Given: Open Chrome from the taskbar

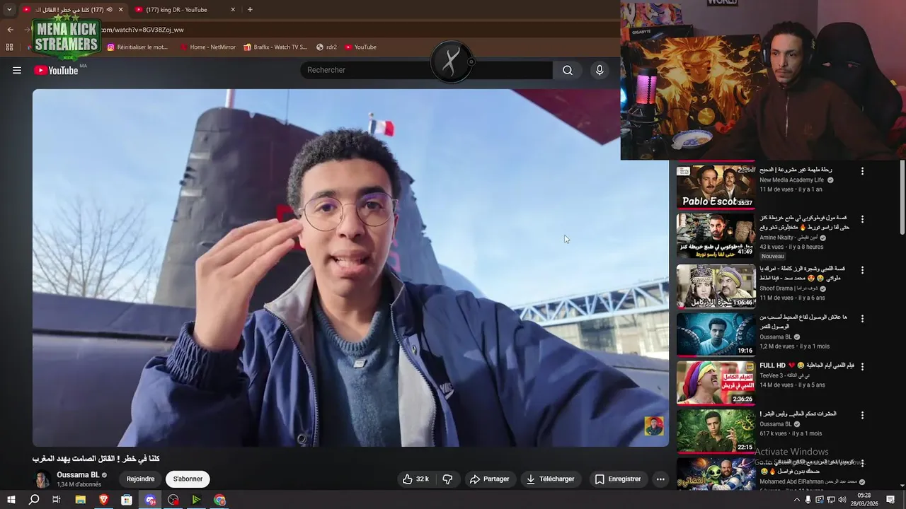Looking at the screenshot, I should click(x=220, y=500).
